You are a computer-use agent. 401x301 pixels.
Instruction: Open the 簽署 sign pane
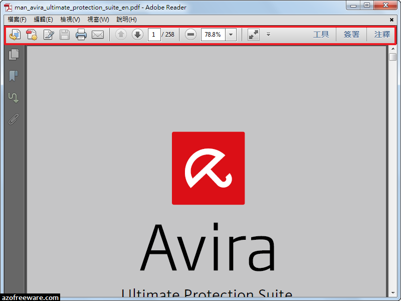pos(352,35)
